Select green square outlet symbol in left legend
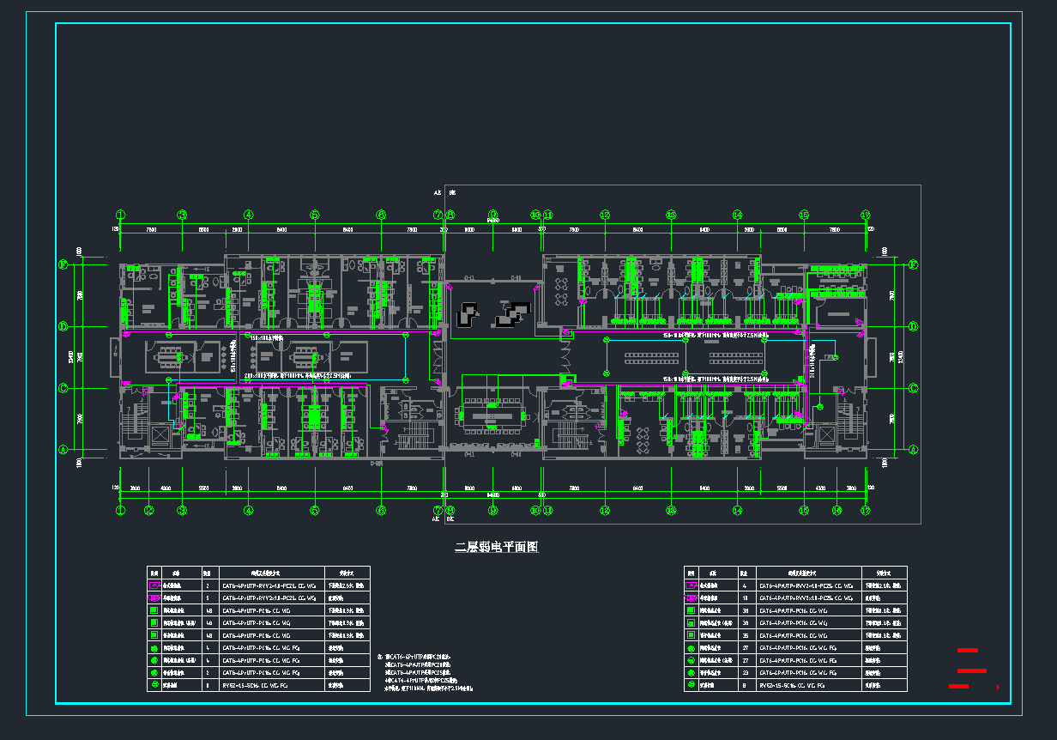 (x=155, y=610)
